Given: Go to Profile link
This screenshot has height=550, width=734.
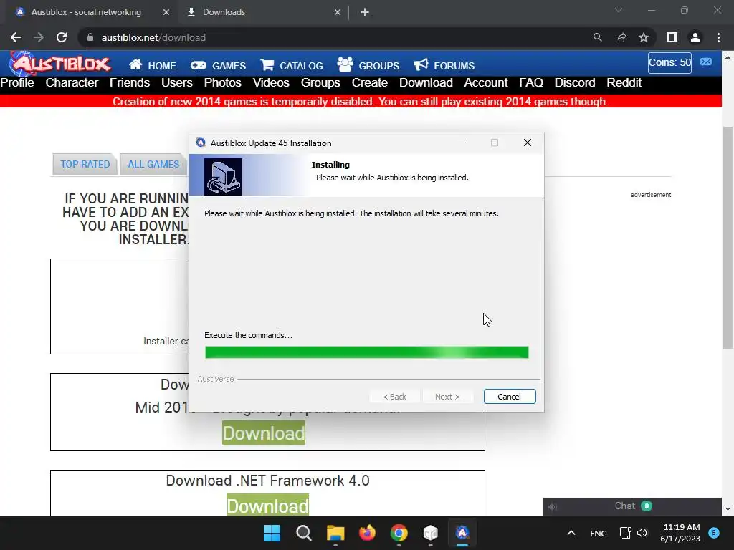Looking at the screenshot, I should [17, 83].
